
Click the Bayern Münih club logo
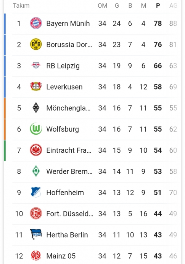click(36, 23)
